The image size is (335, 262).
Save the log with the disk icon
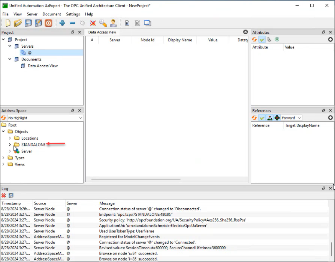tap(11, 195)
